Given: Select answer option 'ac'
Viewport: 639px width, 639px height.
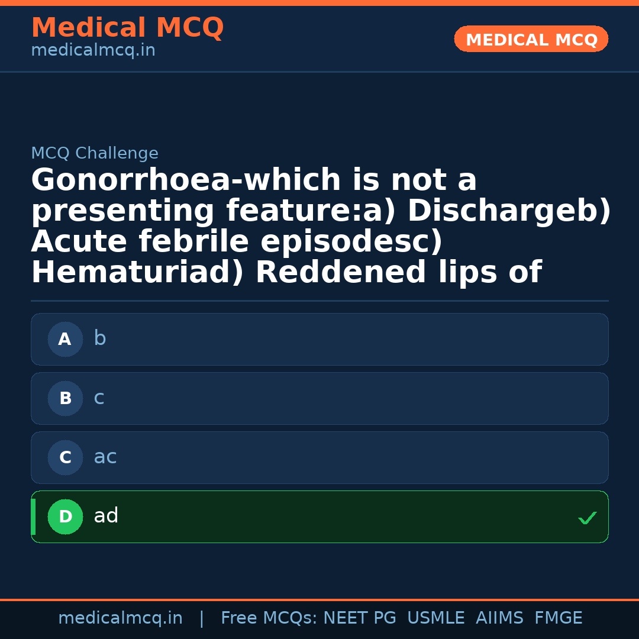Looking at the screenshot, I should click(x=319, y=457).
